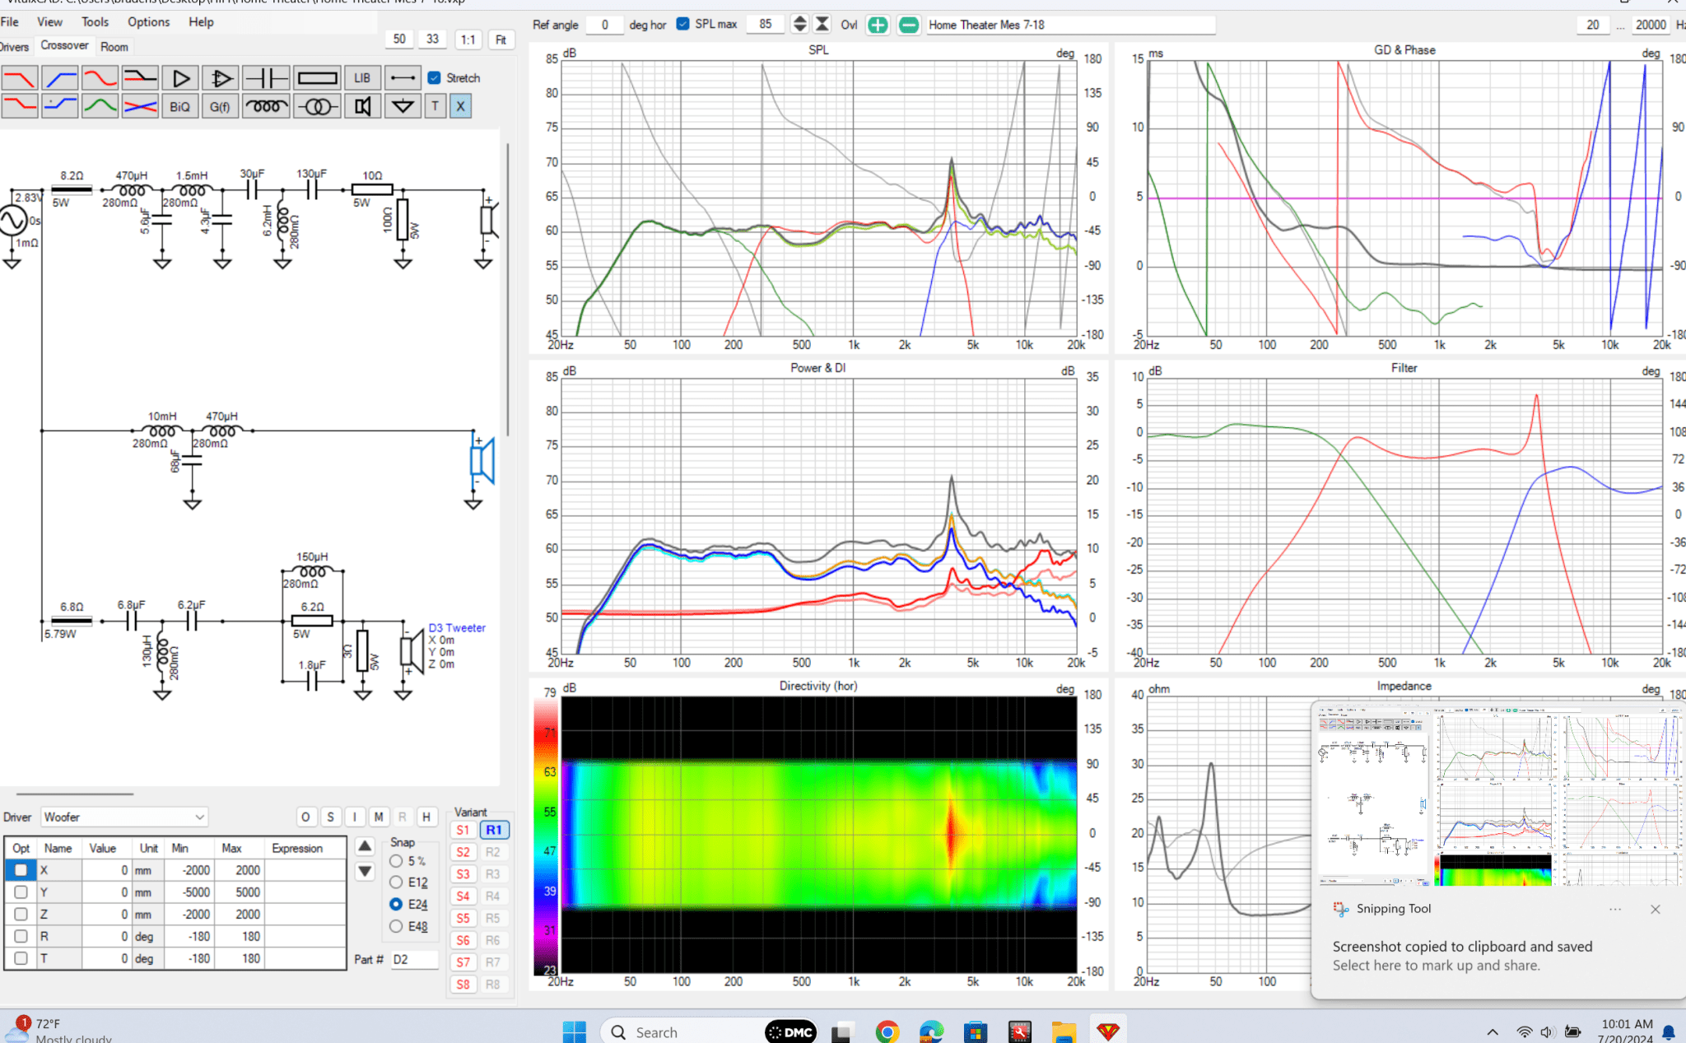Add a driver speaker component
Viewport: 1686px width, 1043px height.
click(x=362, y=106)
